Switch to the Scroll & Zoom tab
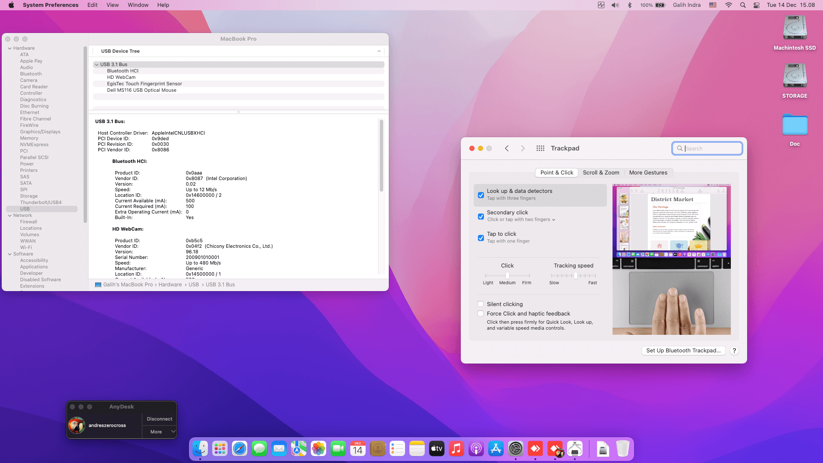The height and width of the screenshot is (463, 823). pos(601,173)
